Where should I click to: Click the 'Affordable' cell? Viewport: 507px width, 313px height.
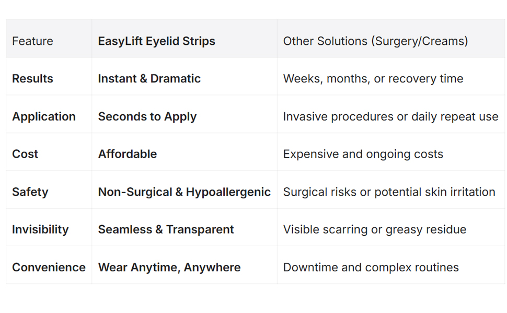pos(127,154)
